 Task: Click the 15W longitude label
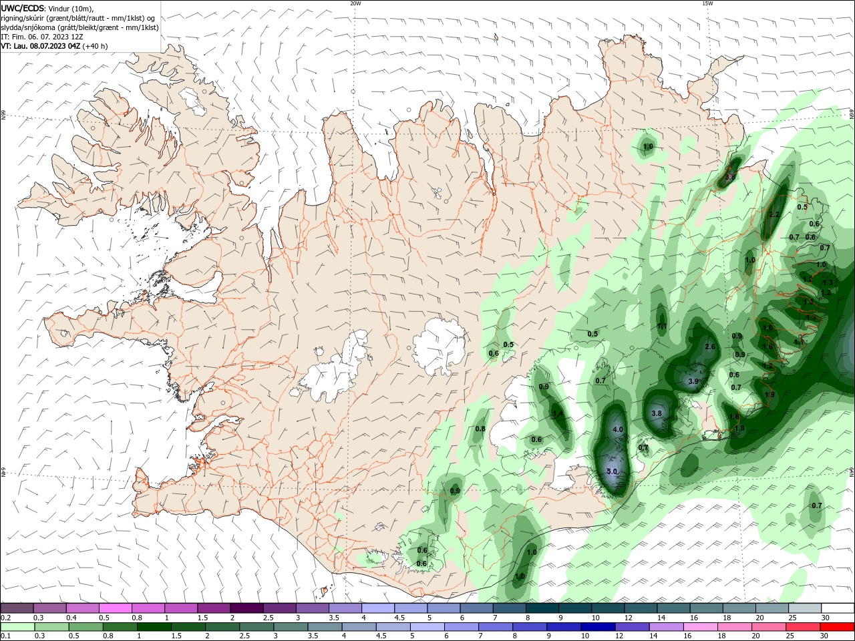coord(707,3)
